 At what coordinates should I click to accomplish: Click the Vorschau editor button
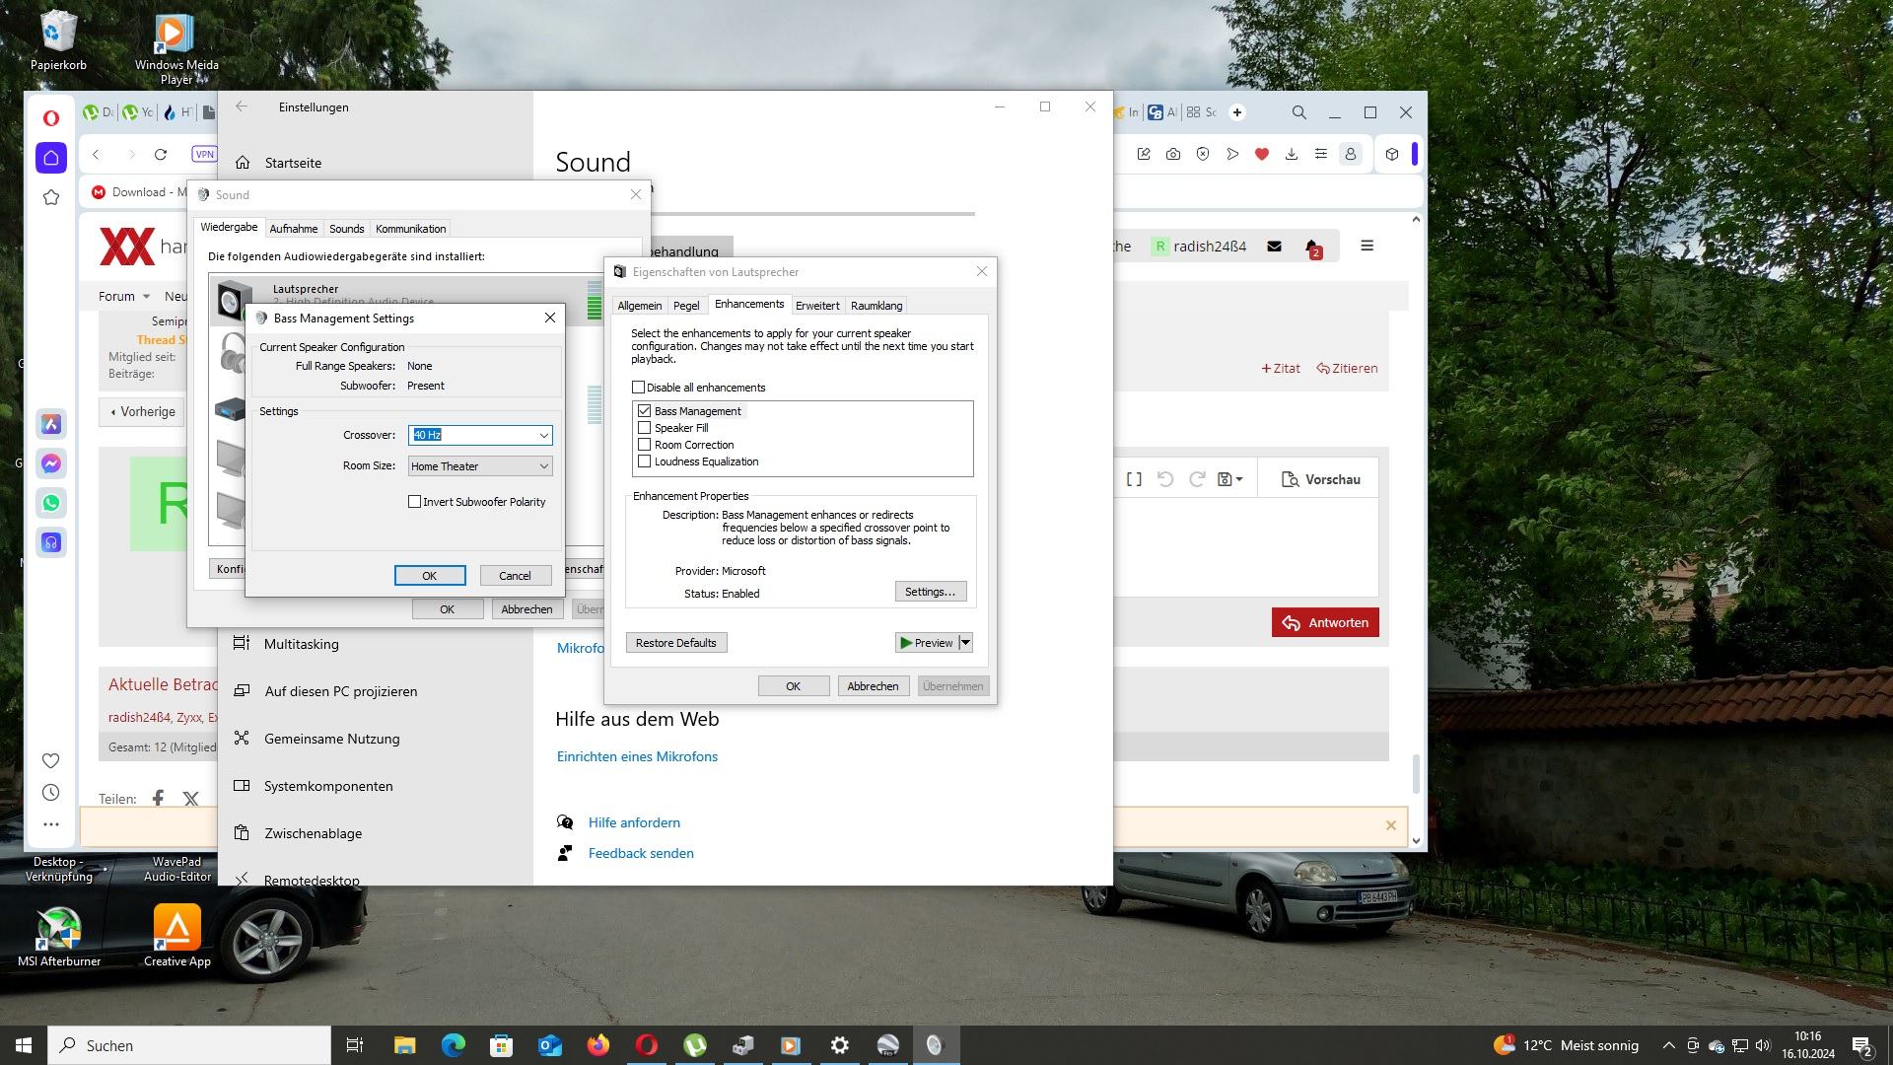(1320, 479)
